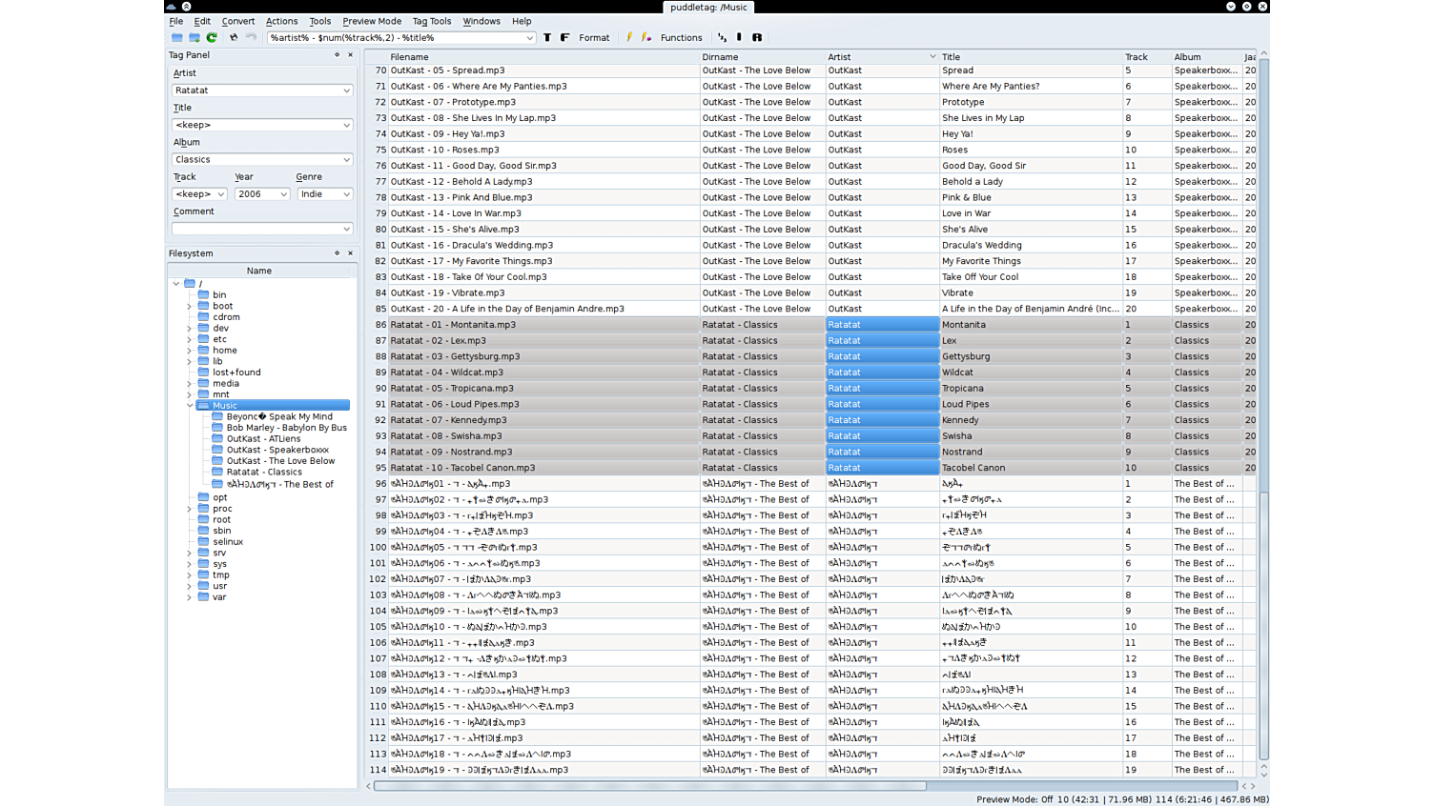Close the Filesystem panel
The width and height of the screenshot is (1434, 806).
[350, 253]
